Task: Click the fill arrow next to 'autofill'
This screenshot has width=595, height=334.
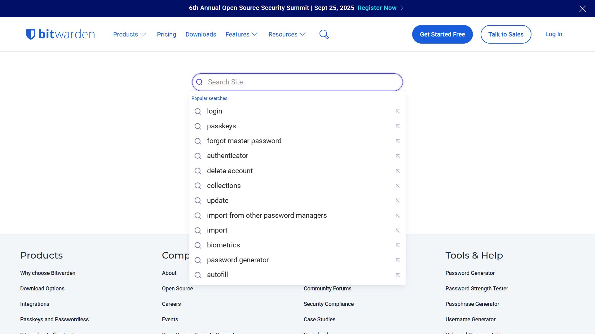Action: coord(398,275)
